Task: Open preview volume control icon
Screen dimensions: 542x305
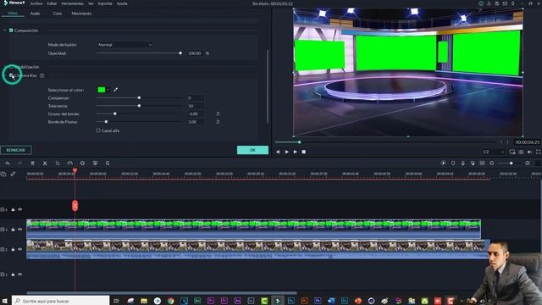Action: pyautogui.click(x=529, y=152)
